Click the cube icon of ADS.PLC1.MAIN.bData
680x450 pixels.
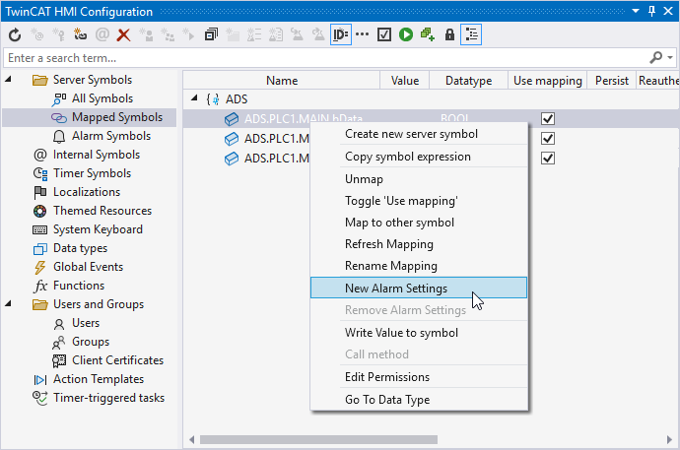(232, 119)
